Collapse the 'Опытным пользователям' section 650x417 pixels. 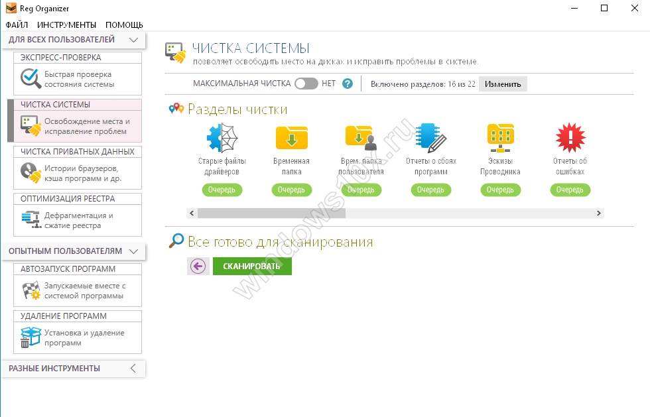coord(133,251)
